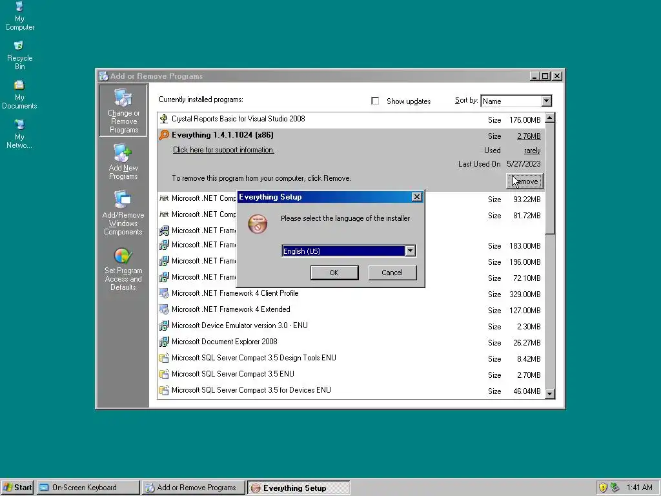The width and height of the screenshot is (661, 496).
Task: Select Set Program Access and Defaults icon
Action: pyautogui.click(x=123, y=269)
